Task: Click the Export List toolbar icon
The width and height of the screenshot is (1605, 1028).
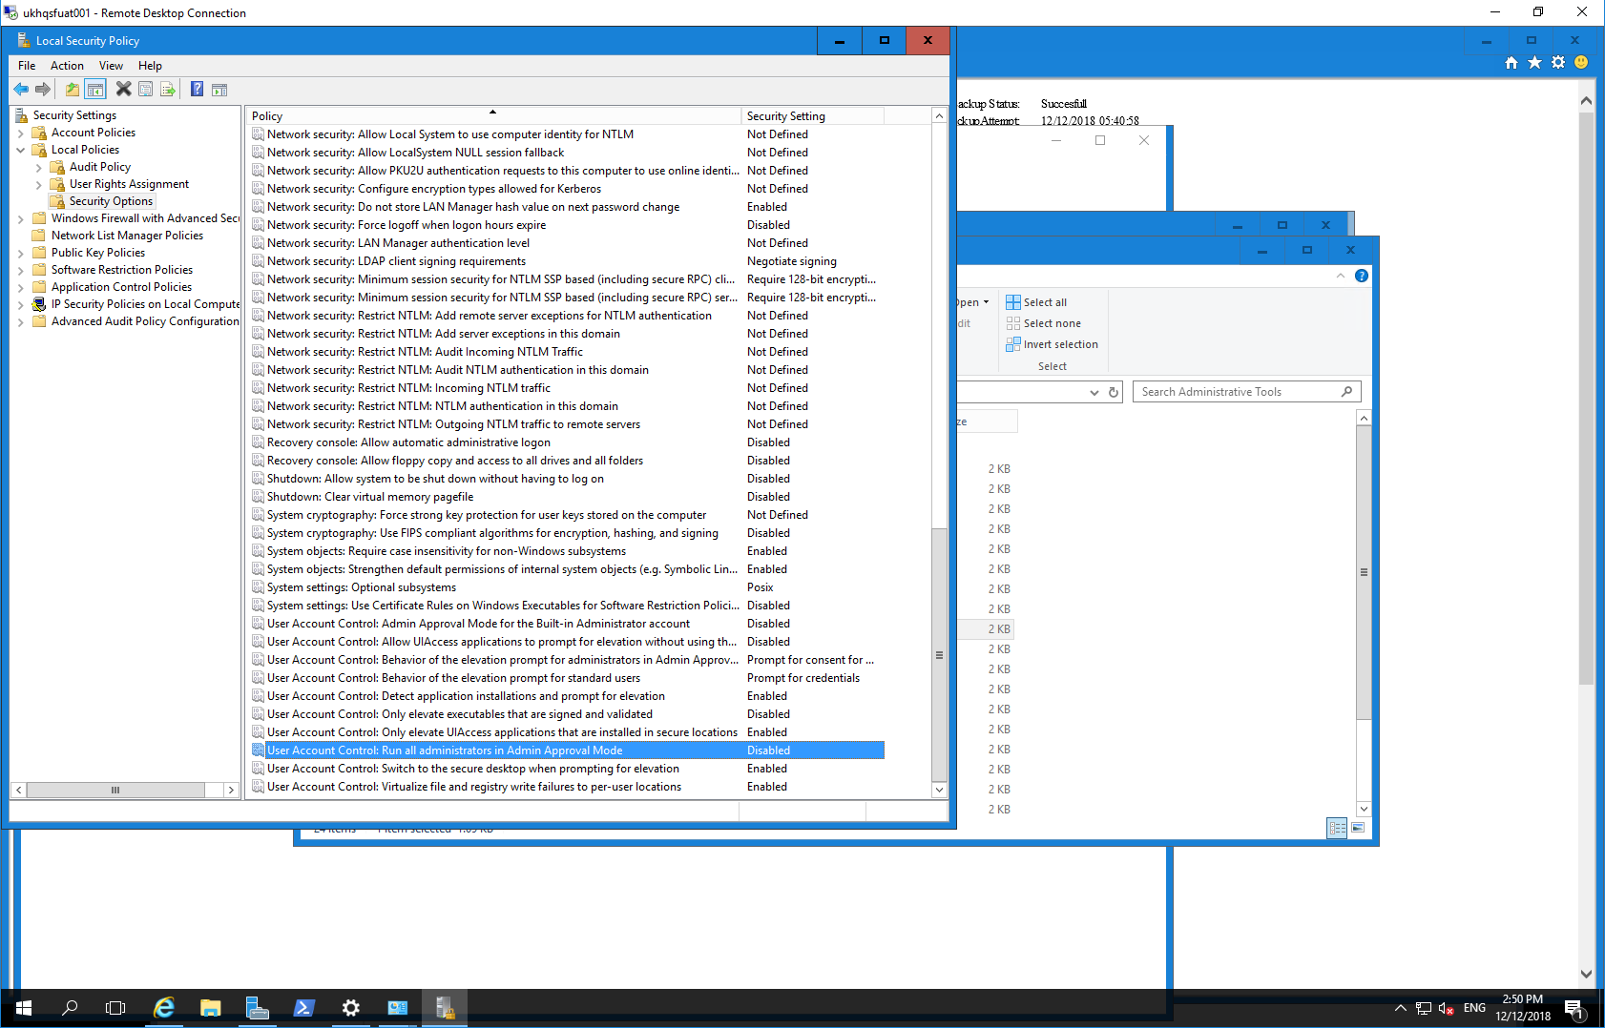Action: [x=168, y=89]
